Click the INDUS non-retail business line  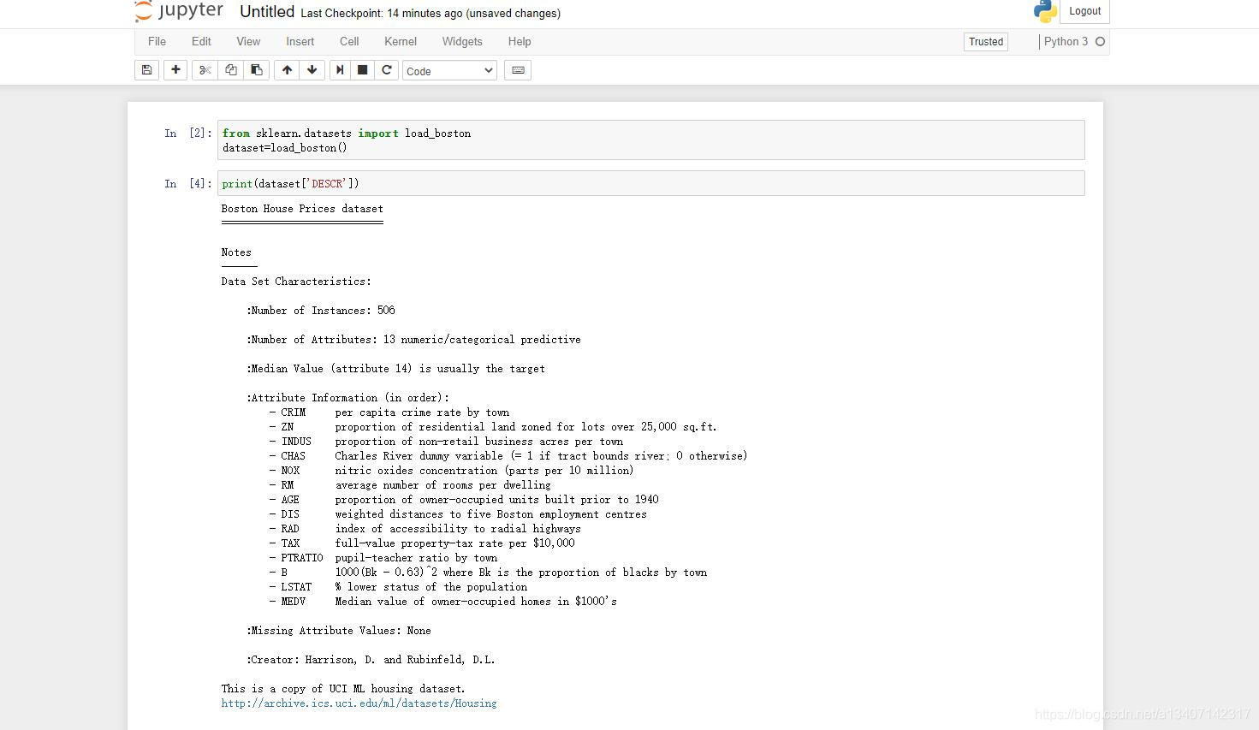click(x=447, y=442)
